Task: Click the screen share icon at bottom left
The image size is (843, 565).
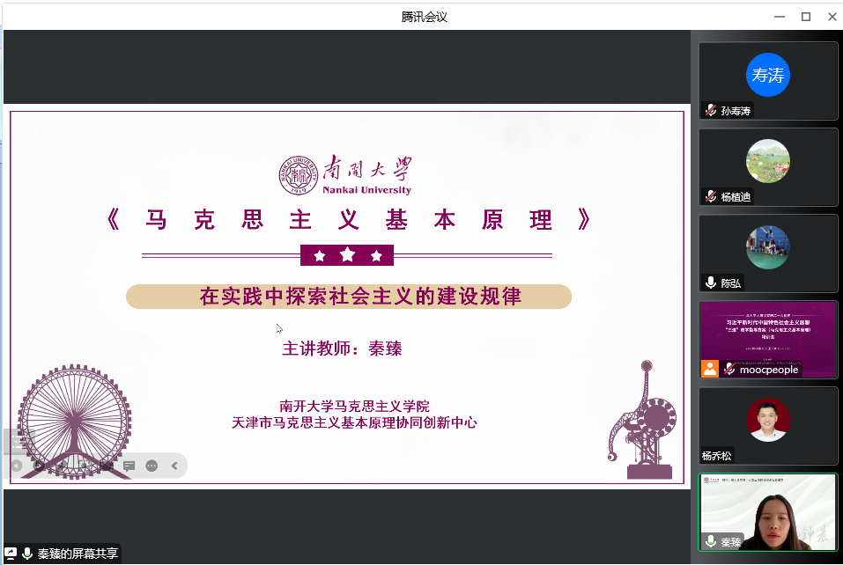Action: (11, 554)
